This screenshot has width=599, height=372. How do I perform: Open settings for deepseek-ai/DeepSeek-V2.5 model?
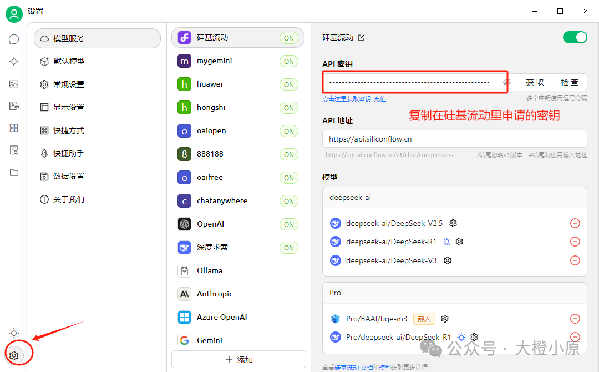click(x=453, y=223)
